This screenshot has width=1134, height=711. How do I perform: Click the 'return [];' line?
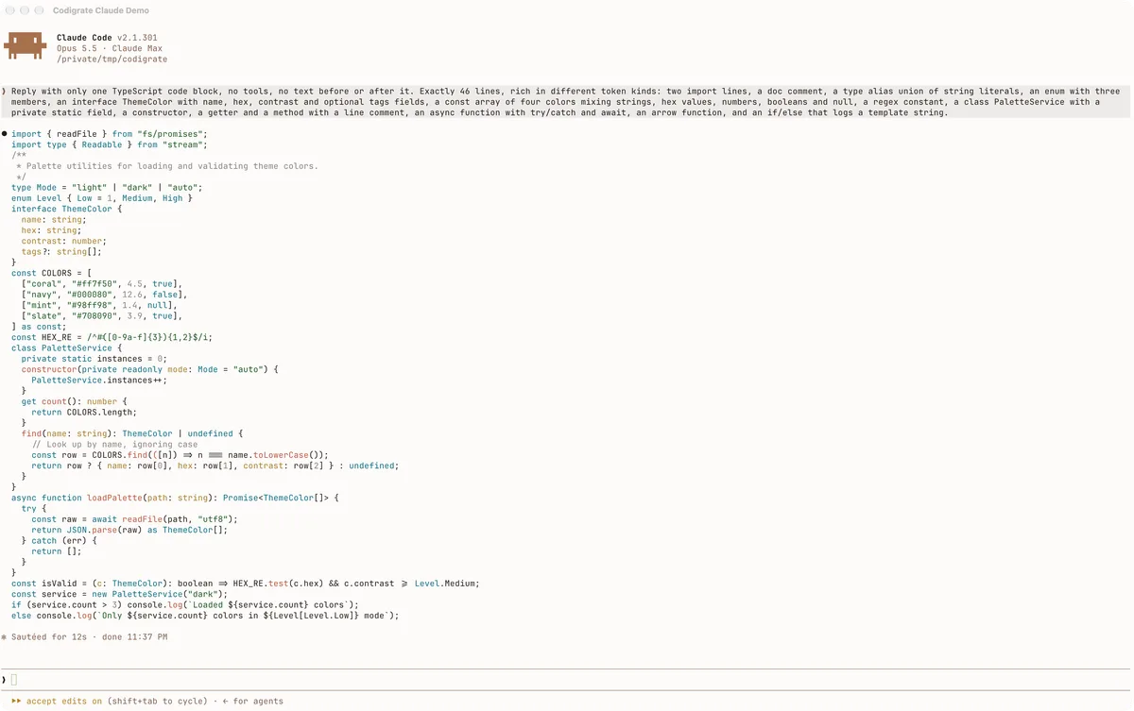(57, 551)
